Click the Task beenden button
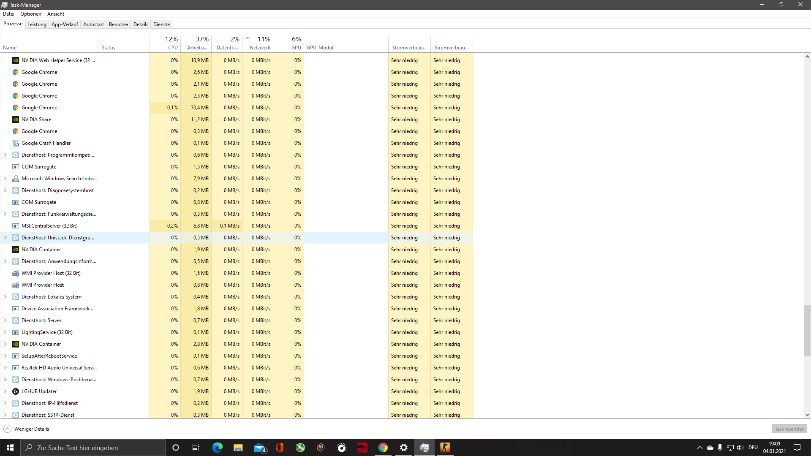 (x=789, y=429)
